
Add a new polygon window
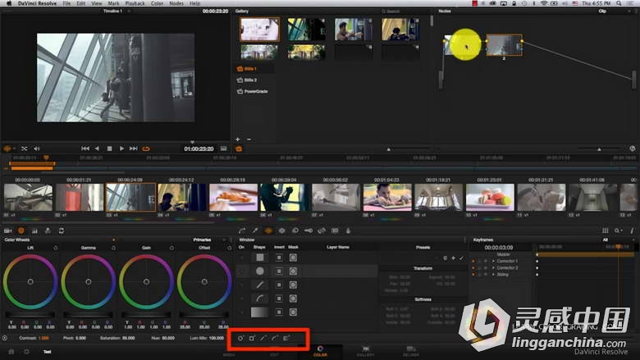(x=263, y=338)
